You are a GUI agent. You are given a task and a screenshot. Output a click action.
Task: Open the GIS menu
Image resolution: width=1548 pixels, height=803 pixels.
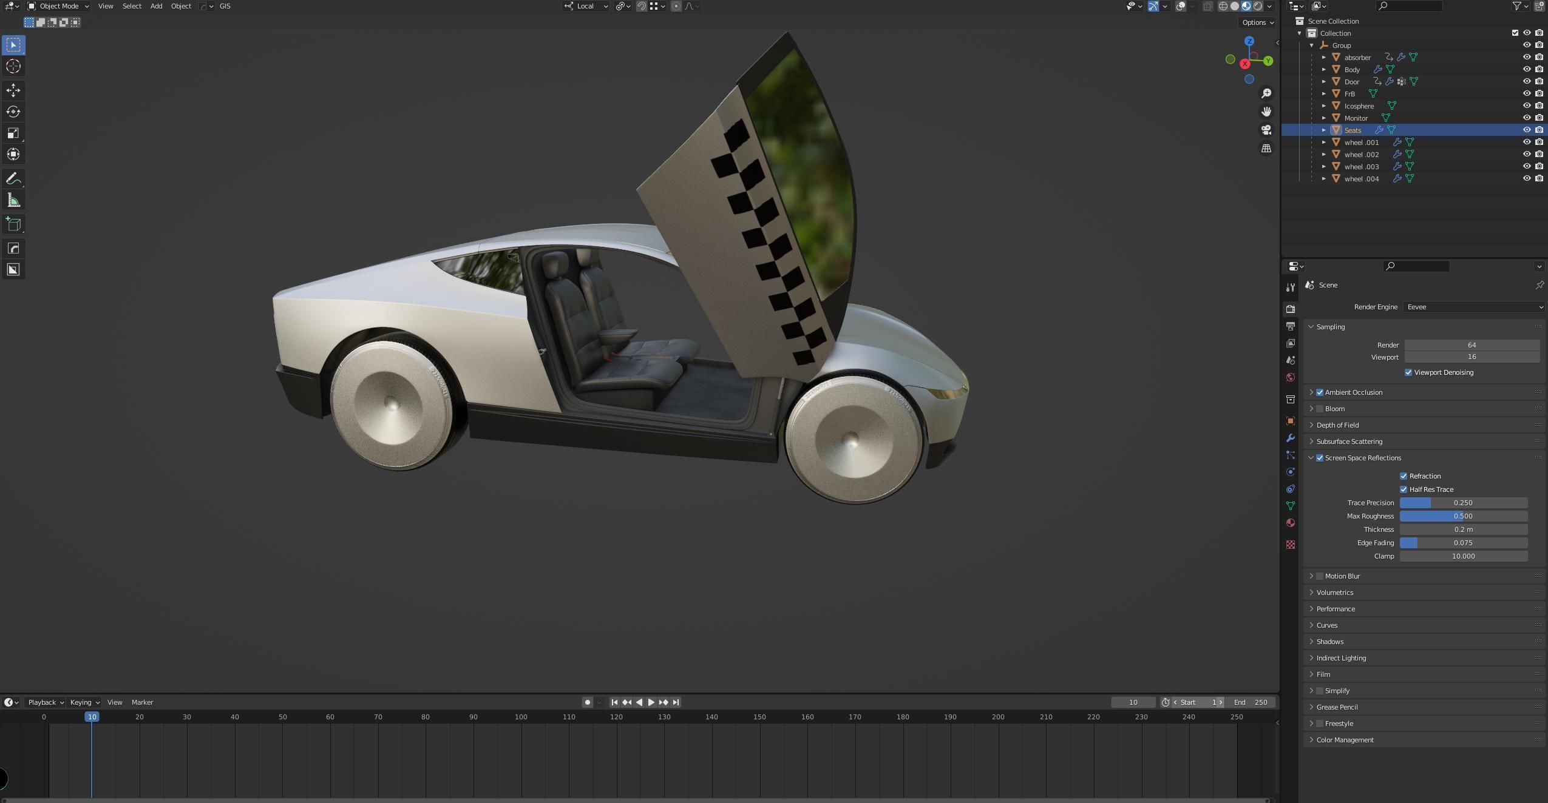225,6
